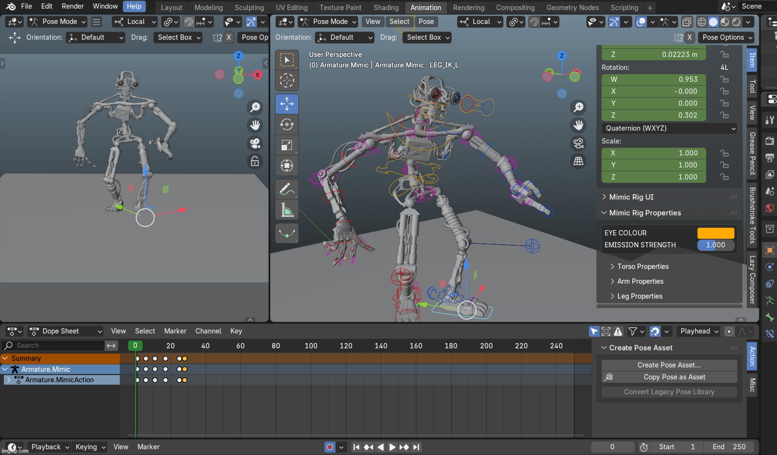Click the Create Pose Asset... button
The width and height of the screenshot is (777, 455).
(x=669, y=365)
